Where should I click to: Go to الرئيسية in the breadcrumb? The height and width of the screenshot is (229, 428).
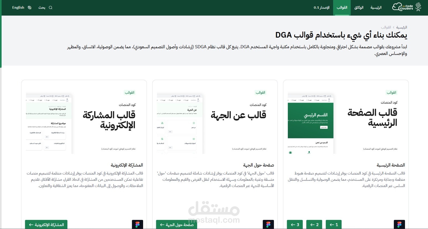pyautogui.click(x=402, y=27)
